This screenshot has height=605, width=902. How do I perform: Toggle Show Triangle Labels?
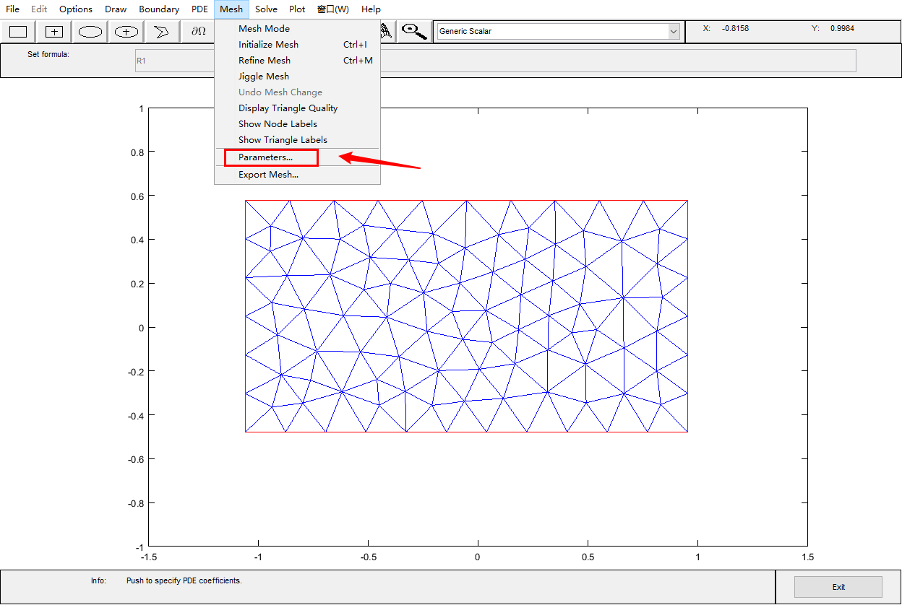point(297,139)
